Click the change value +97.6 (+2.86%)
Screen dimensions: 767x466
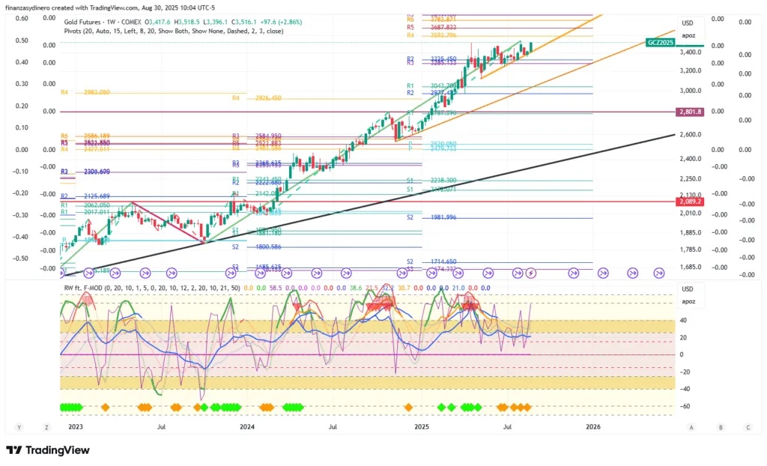point(281,22)
